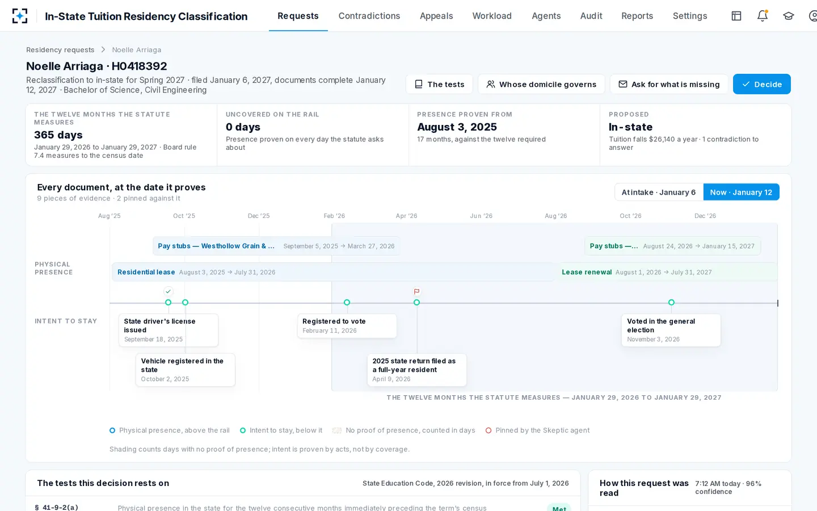Screen dimensions: 817x511
Task: Open Whose domicile governs
Action: point(541,84)
